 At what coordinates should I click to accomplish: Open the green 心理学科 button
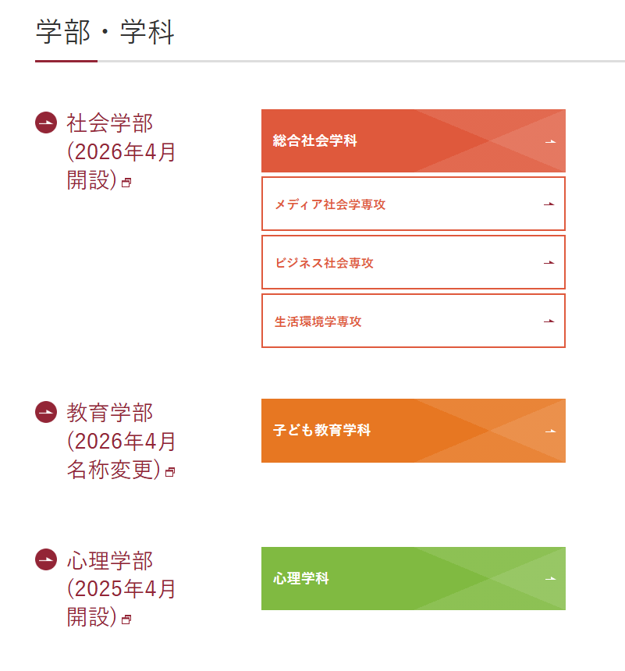[x=413, y=579]
